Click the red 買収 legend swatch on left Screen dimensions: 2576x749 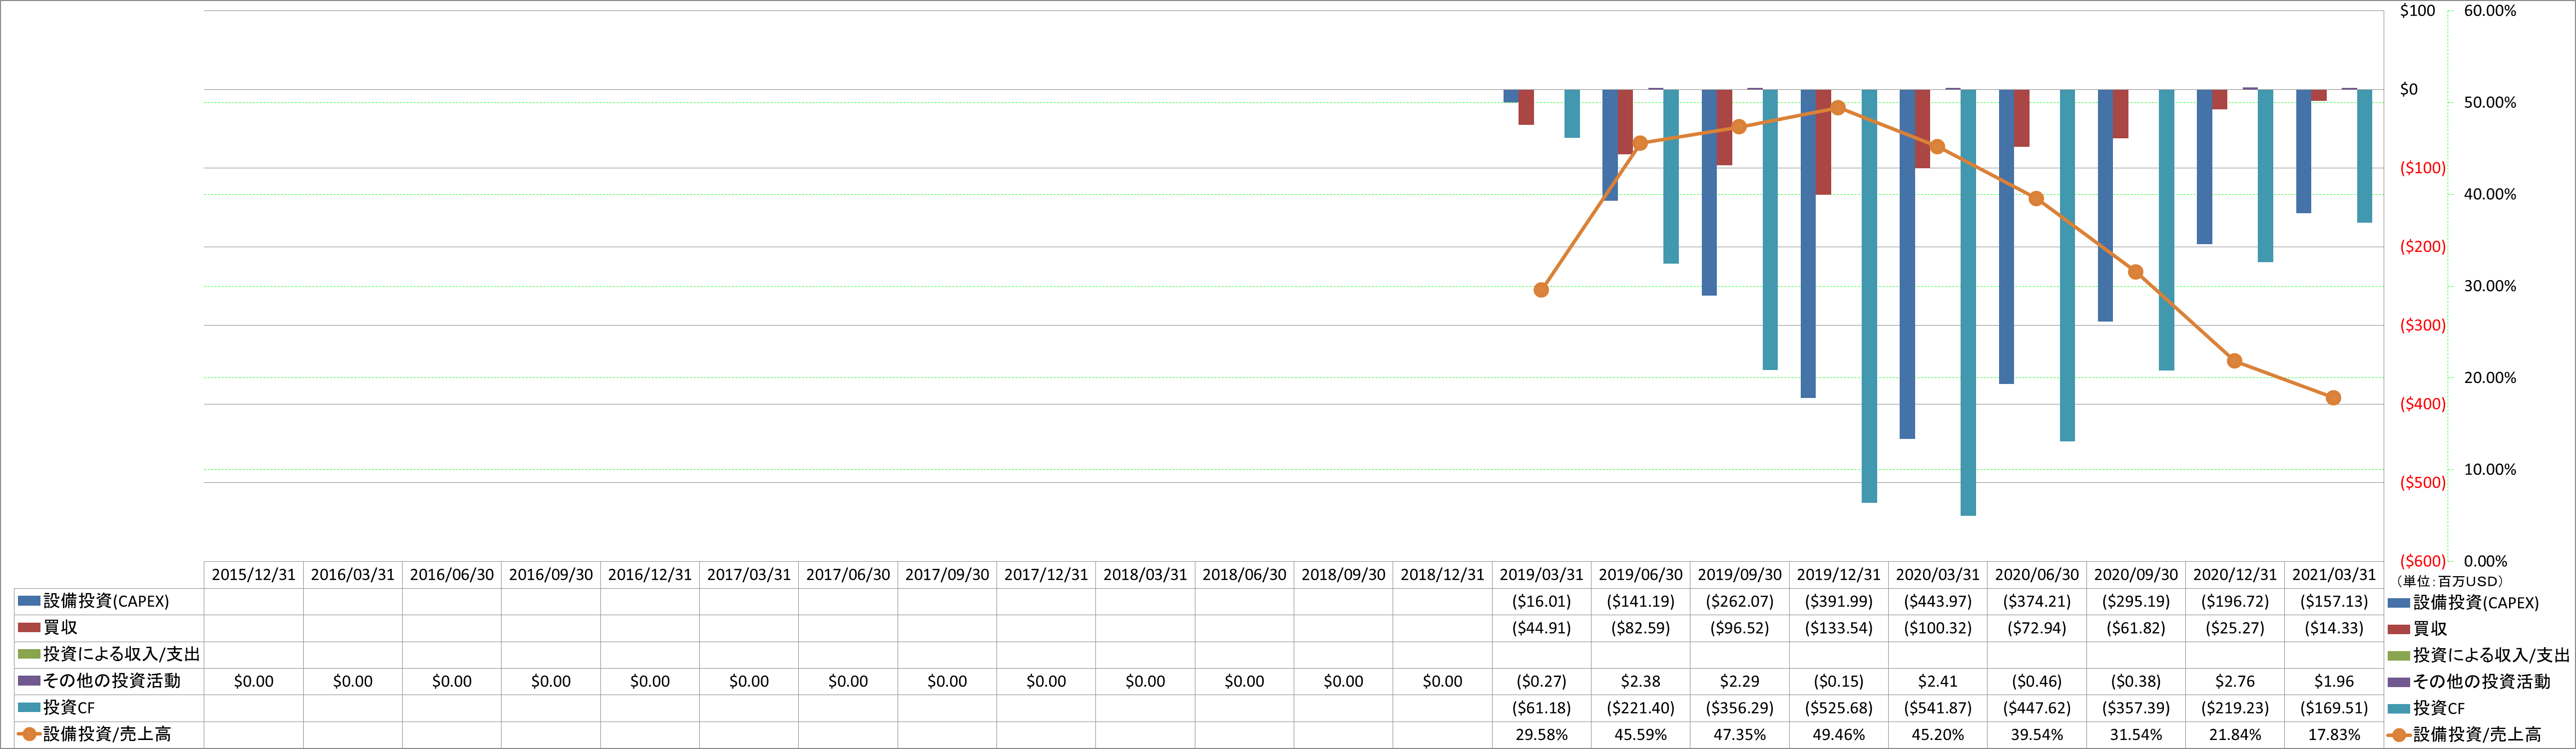29,628
